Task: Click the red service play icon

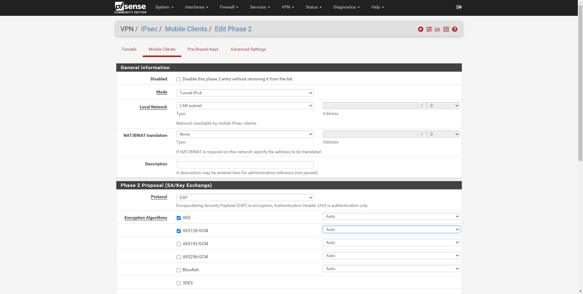Action: click(421, 29)
